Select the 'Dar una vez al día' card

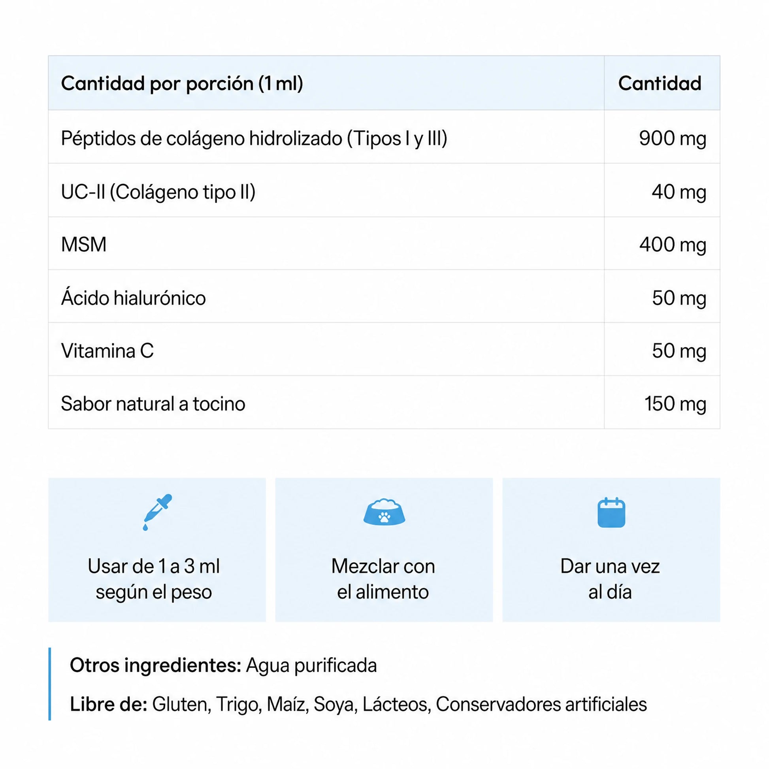(x=611, y=550)
